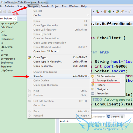This screenshot has width=133, height=133.
Task: Select the gen project entry
Action: (x=3, y=31)
